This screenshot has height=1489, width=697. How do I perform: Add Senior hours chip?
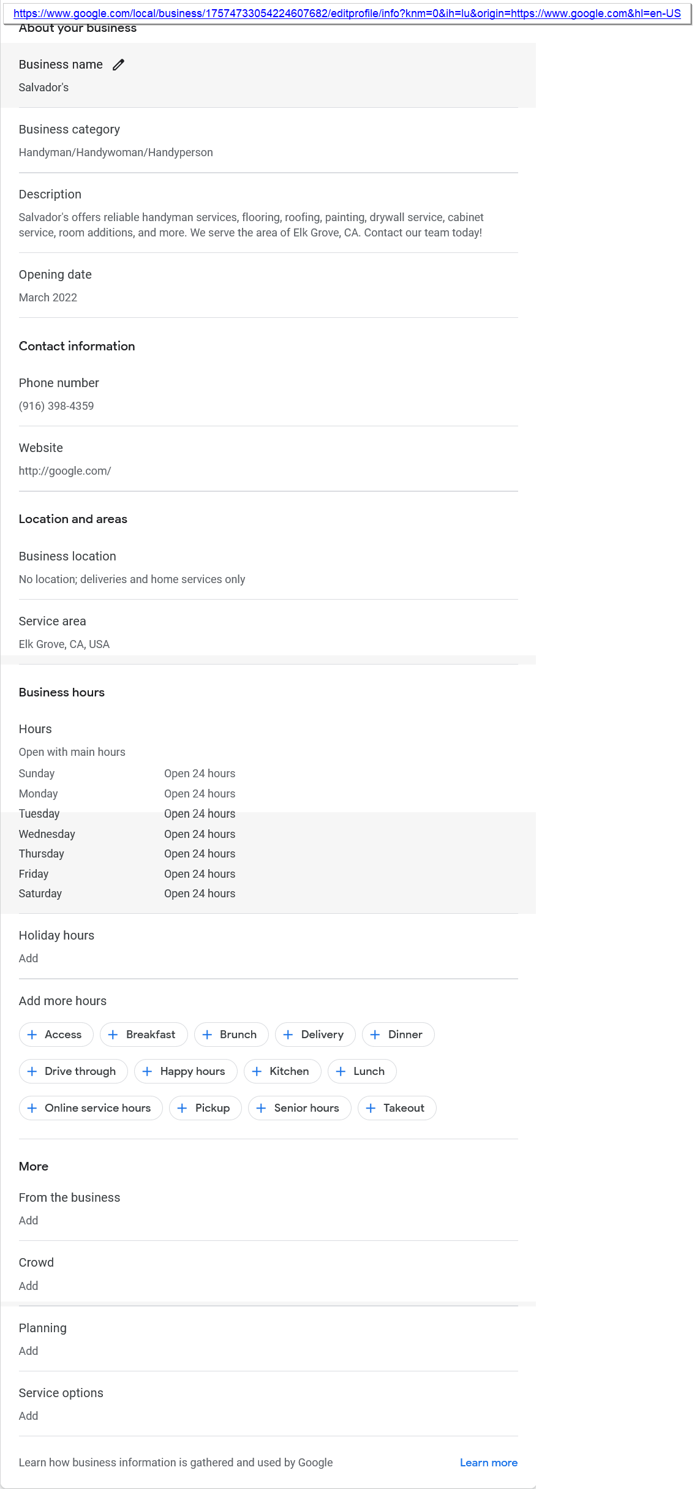(300, 1108)
